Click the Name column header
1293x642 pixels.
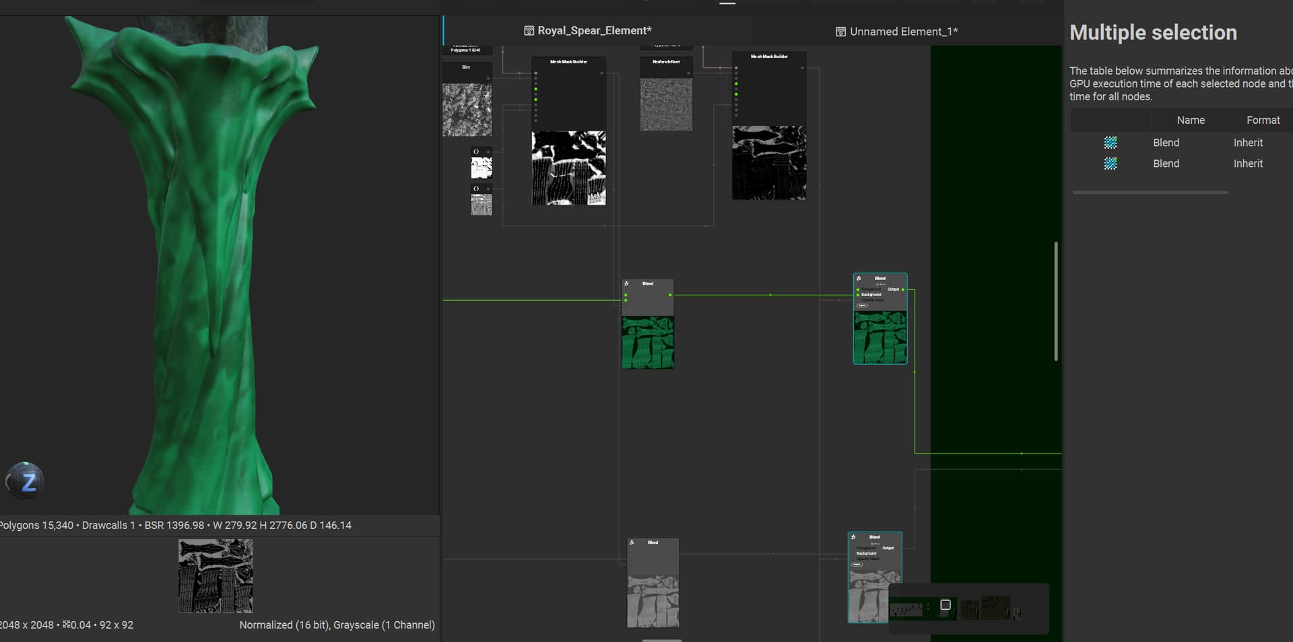(x=1190, y=120)
